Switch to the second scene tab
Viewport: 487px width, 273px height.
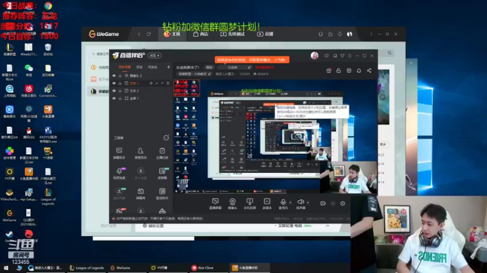(139, 67)
